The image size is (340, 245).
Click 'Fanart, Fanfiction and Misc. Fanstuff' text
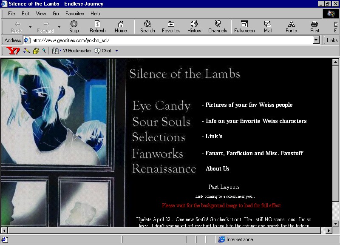tap(254, 153)
